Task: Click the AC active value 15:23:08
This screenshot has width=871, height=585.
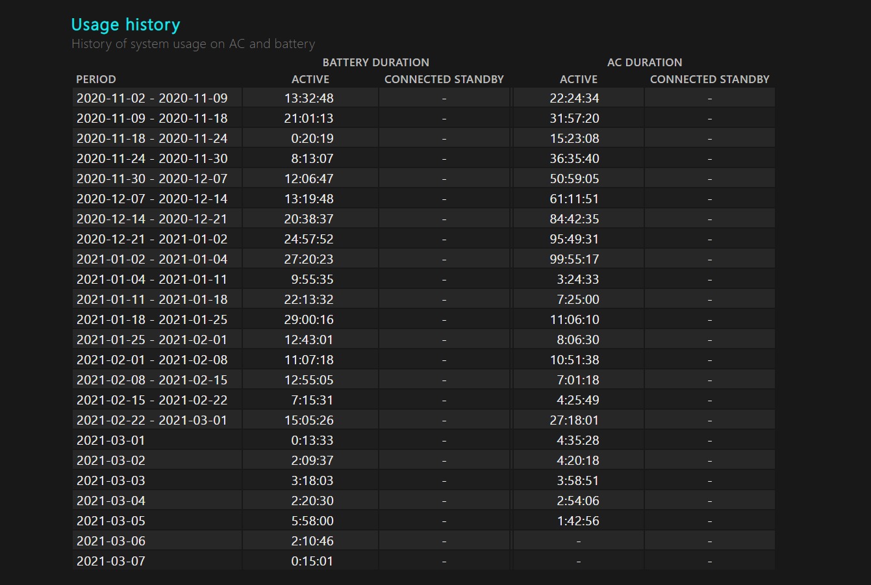Action: coord(574,138)
